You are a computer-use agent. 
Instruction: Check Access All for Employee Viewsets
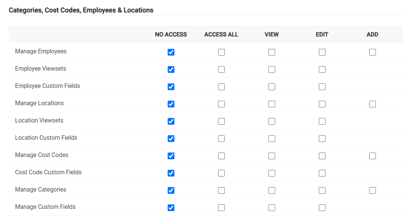tap(221, 69)
